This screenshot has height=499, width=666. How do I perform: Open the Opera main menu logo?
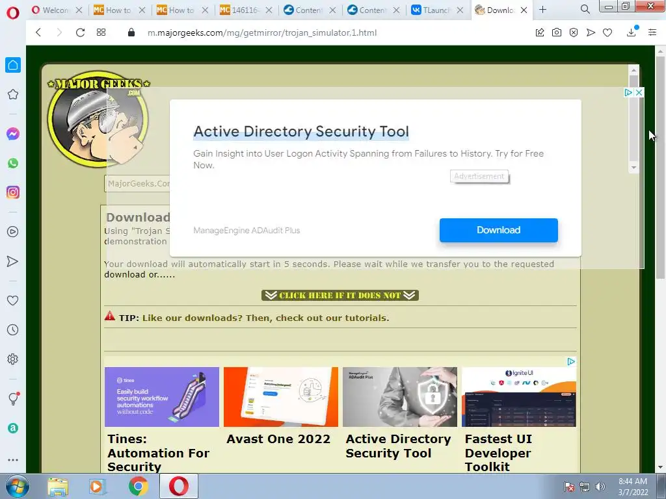click(13, 13)
